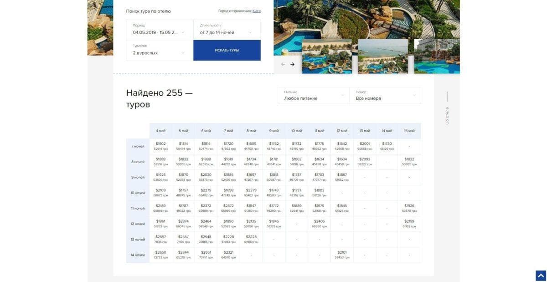This screenshot has width=547, height=282.
Task: Choose the $1926 price on 15 май
Action: point(409,208)
